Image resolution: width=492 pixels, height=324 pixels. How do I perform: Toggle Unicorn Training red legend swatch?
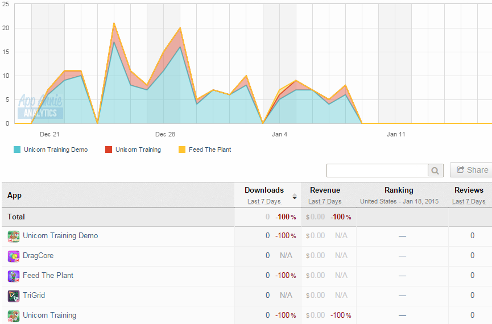coord(109,149)
